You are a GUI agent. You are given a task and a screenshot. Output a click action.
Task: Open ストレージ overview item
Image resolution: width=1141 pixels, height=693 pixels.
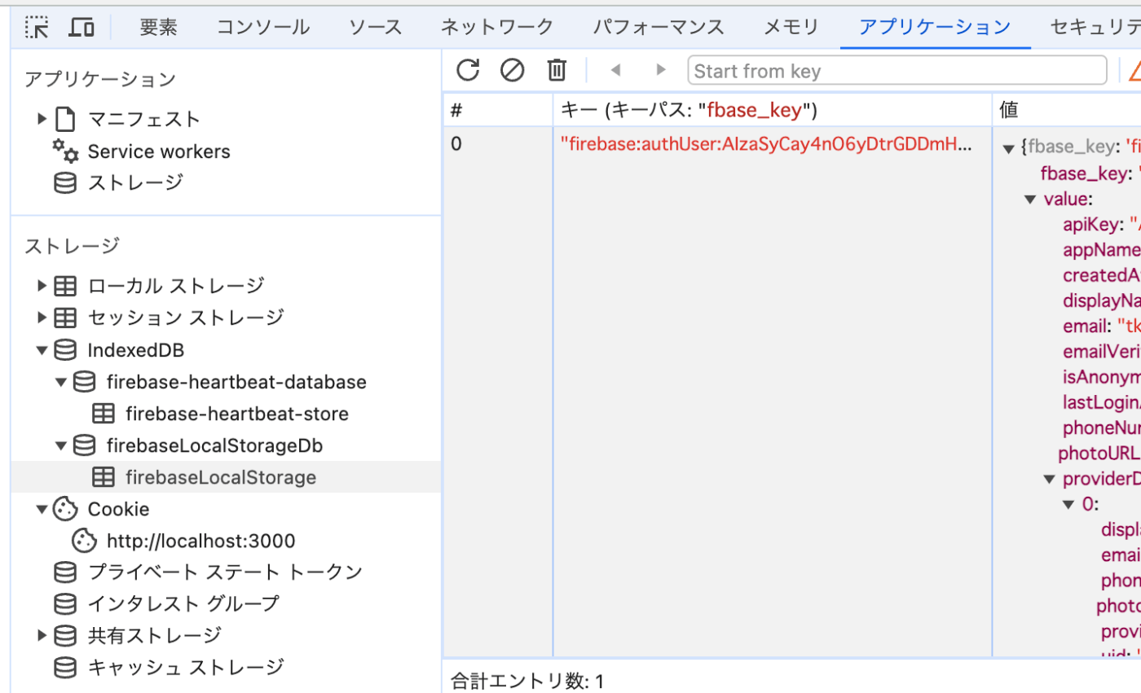(x=135, y=183)
